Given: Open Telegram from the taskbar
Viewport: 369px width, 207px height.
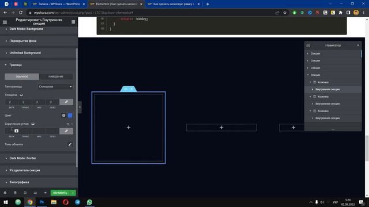Looking at the screenshot, I should point(78,202).
